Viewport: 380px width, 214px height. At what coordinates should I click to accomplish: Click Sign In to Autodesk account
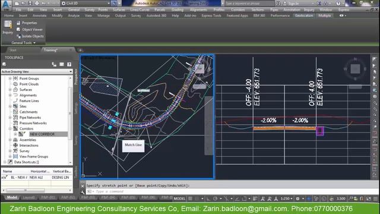tap(293, 4)
